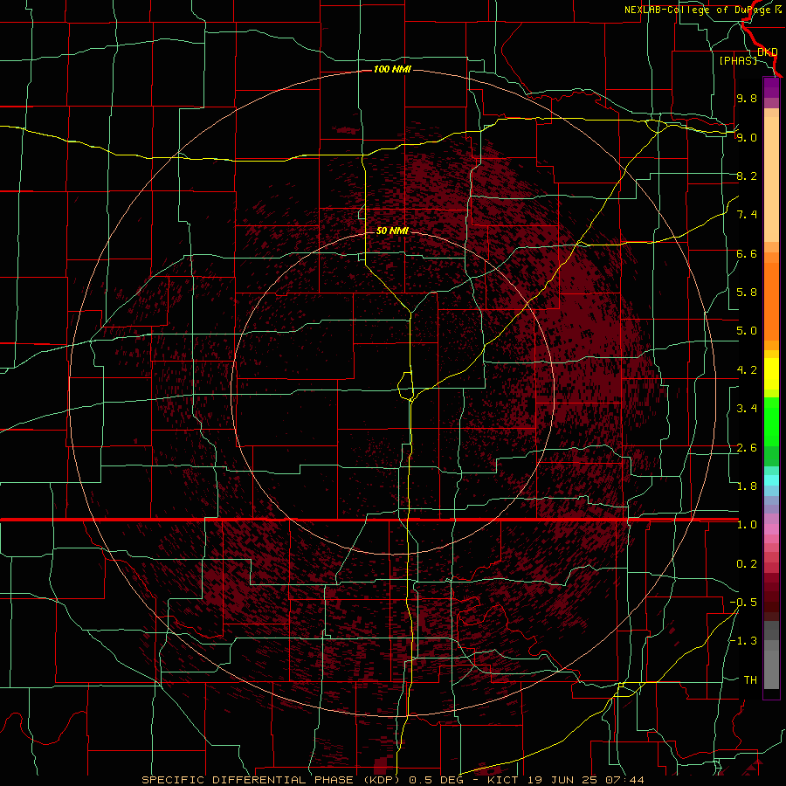Image resolution: width=786 pixels, height=786 pixels.
Task: Click the 7.4 scale value
Action: [747, 215]
